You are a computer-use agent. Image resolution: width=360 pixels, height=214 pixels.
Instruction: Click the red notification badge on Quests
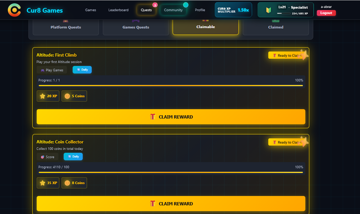[155, 5]
